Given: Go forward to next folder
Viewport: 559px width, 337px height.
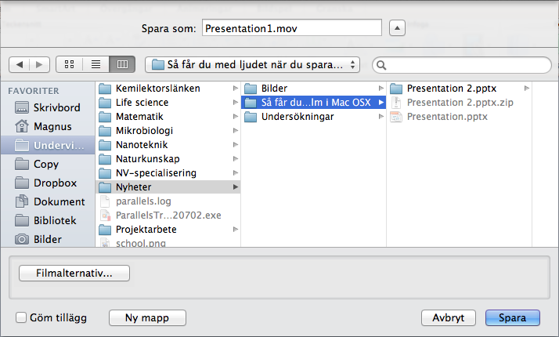Looking at the screenshot, I should 40,64.
